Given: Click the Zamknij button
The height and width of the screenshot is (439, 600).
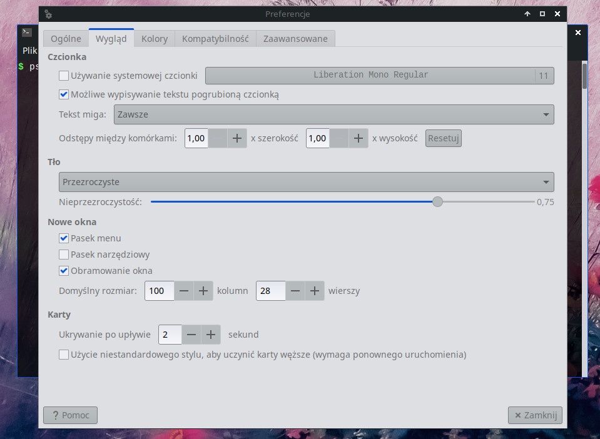Looking at the screenshot, I should click(x=535, y=415).
